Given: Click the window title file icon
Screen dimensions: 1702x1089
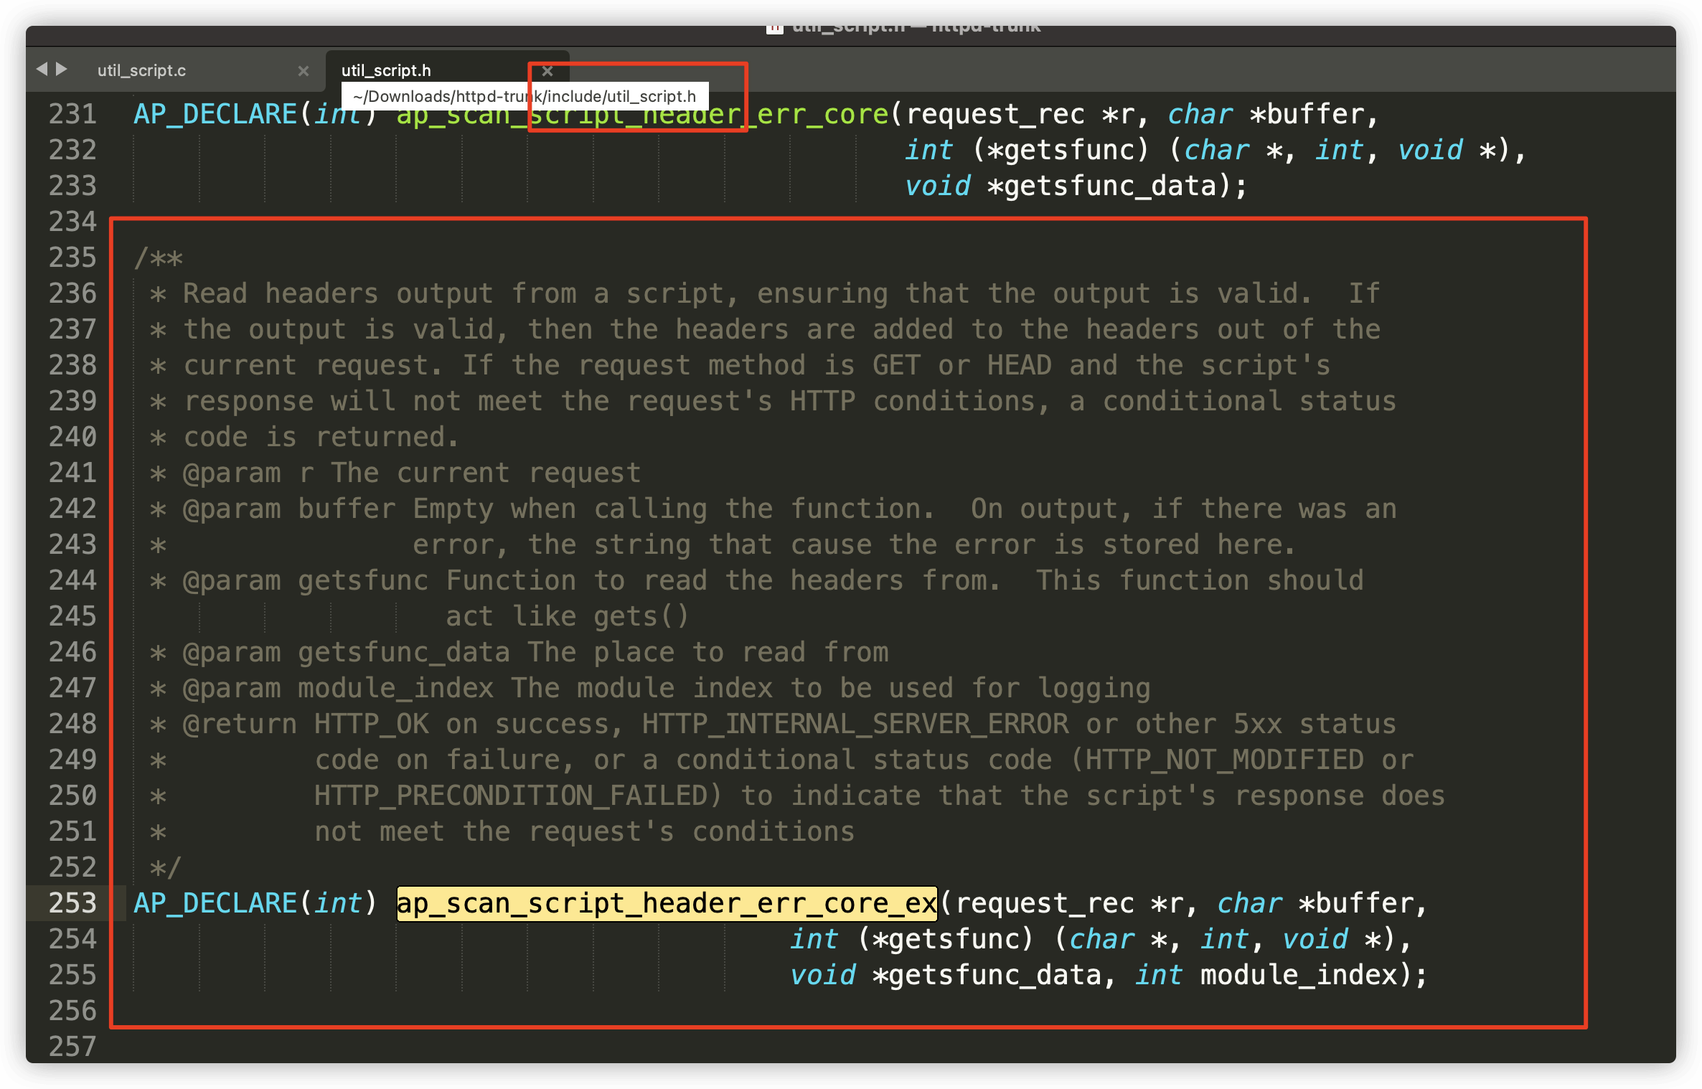Looking at the screenshot, I should coord(774,29).
